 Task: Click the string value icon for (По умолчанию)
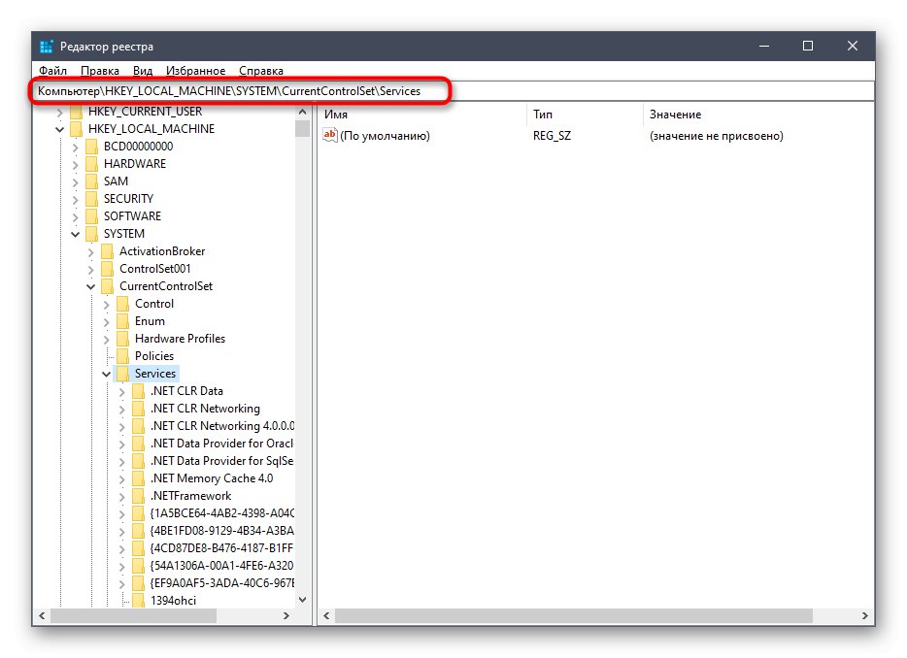point(330,135)
